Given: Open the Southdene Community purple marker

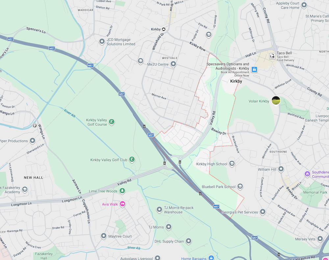Looking at the screenshot, I should [307, 174].
